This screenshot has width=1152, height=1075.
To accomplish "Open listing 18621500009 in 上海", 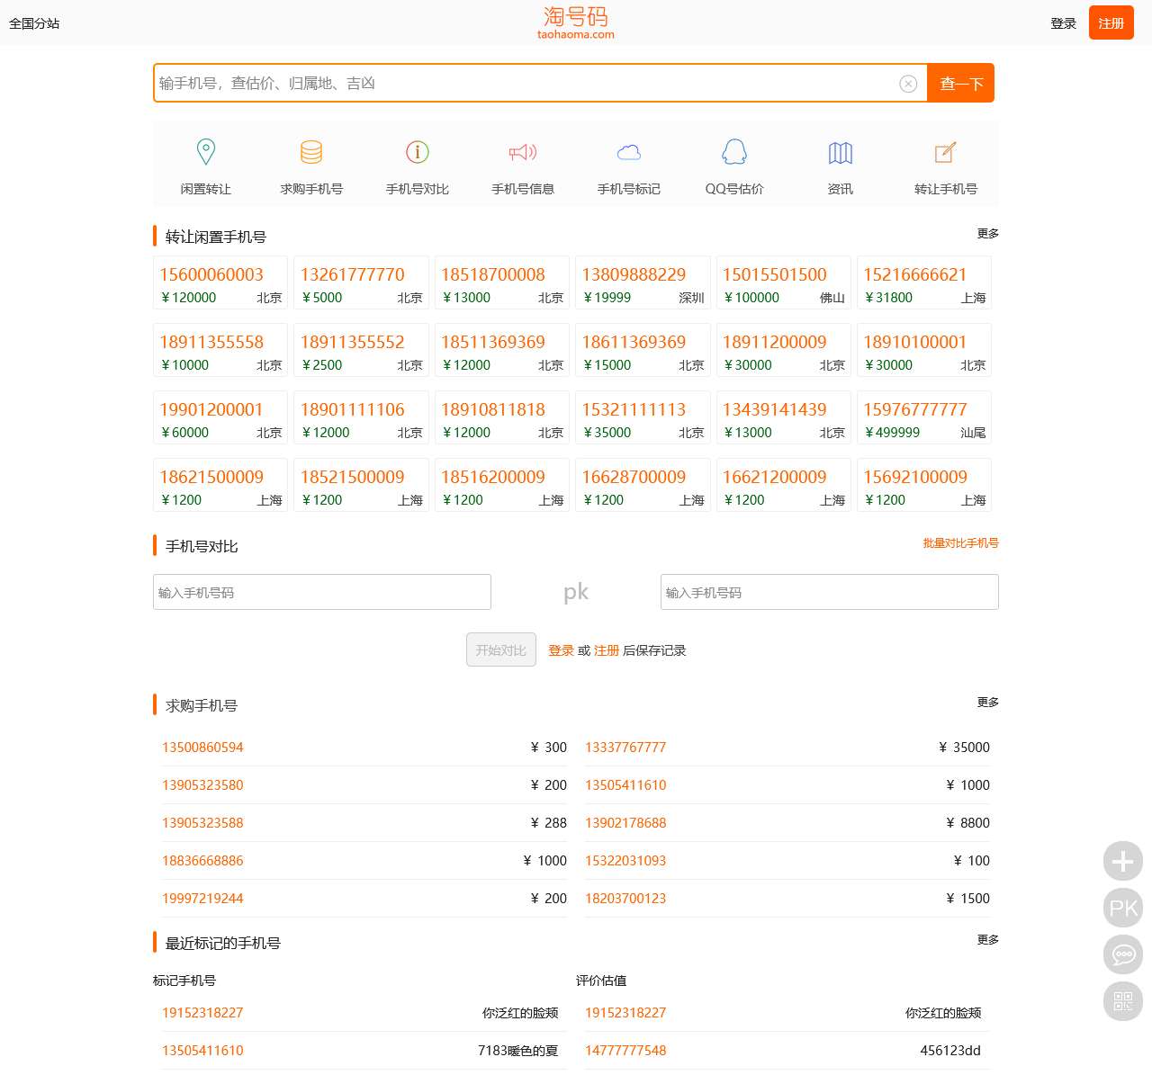I will (220, 486).
